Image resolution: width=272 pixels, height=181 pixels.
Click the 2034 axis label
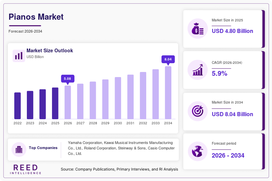pos(168,123)
